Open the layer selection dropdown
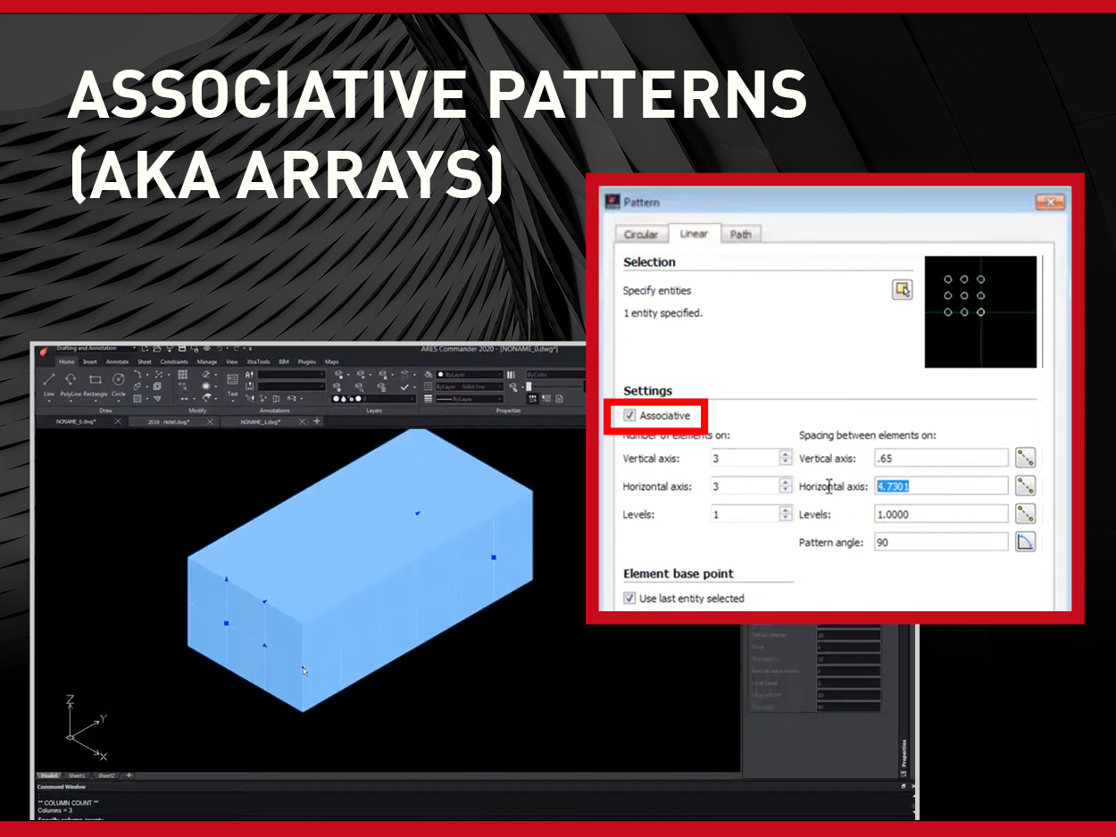Screen dimensions: 1116x837 375,399
